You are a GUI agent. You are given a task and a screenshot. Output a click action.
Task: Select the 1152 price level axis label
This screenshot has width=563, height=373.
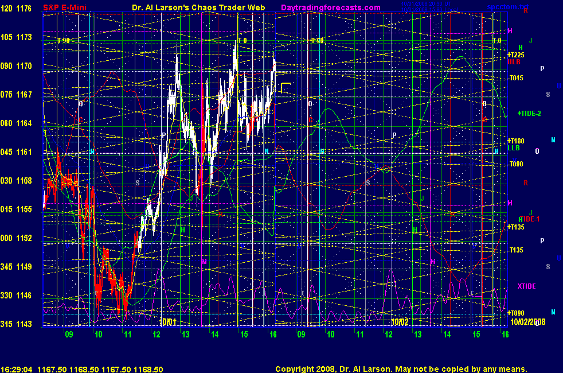(x=24, y=238)
